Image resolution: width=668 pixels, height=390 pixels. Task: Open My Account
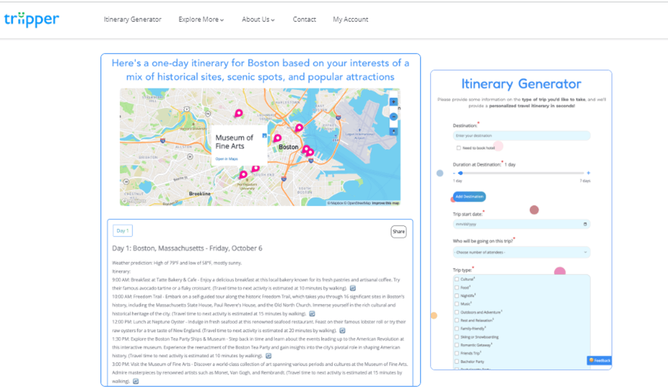tap(350, 19)
